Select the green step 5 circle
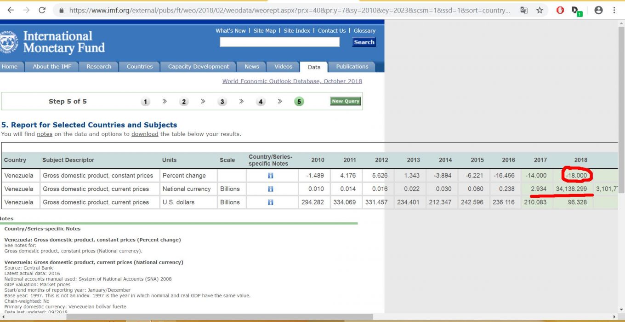Image resolution: width=625 pixels, height=322 pixels. pos(299,102)
